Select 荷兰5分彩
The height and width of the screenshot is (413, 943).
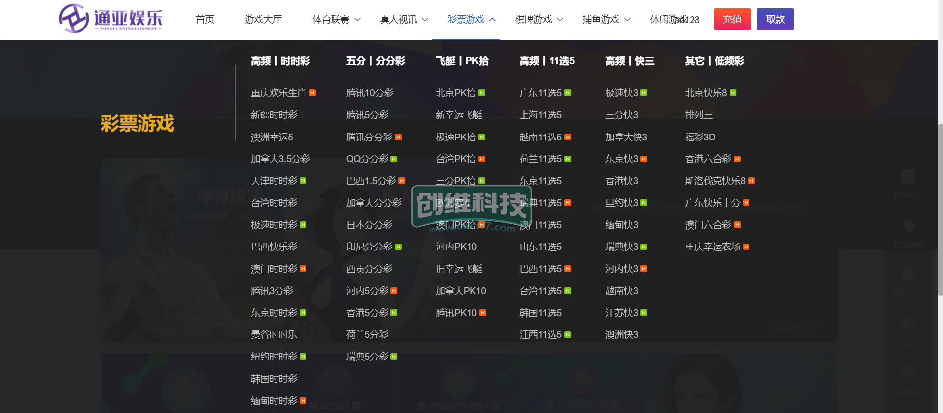click(367, 334)
